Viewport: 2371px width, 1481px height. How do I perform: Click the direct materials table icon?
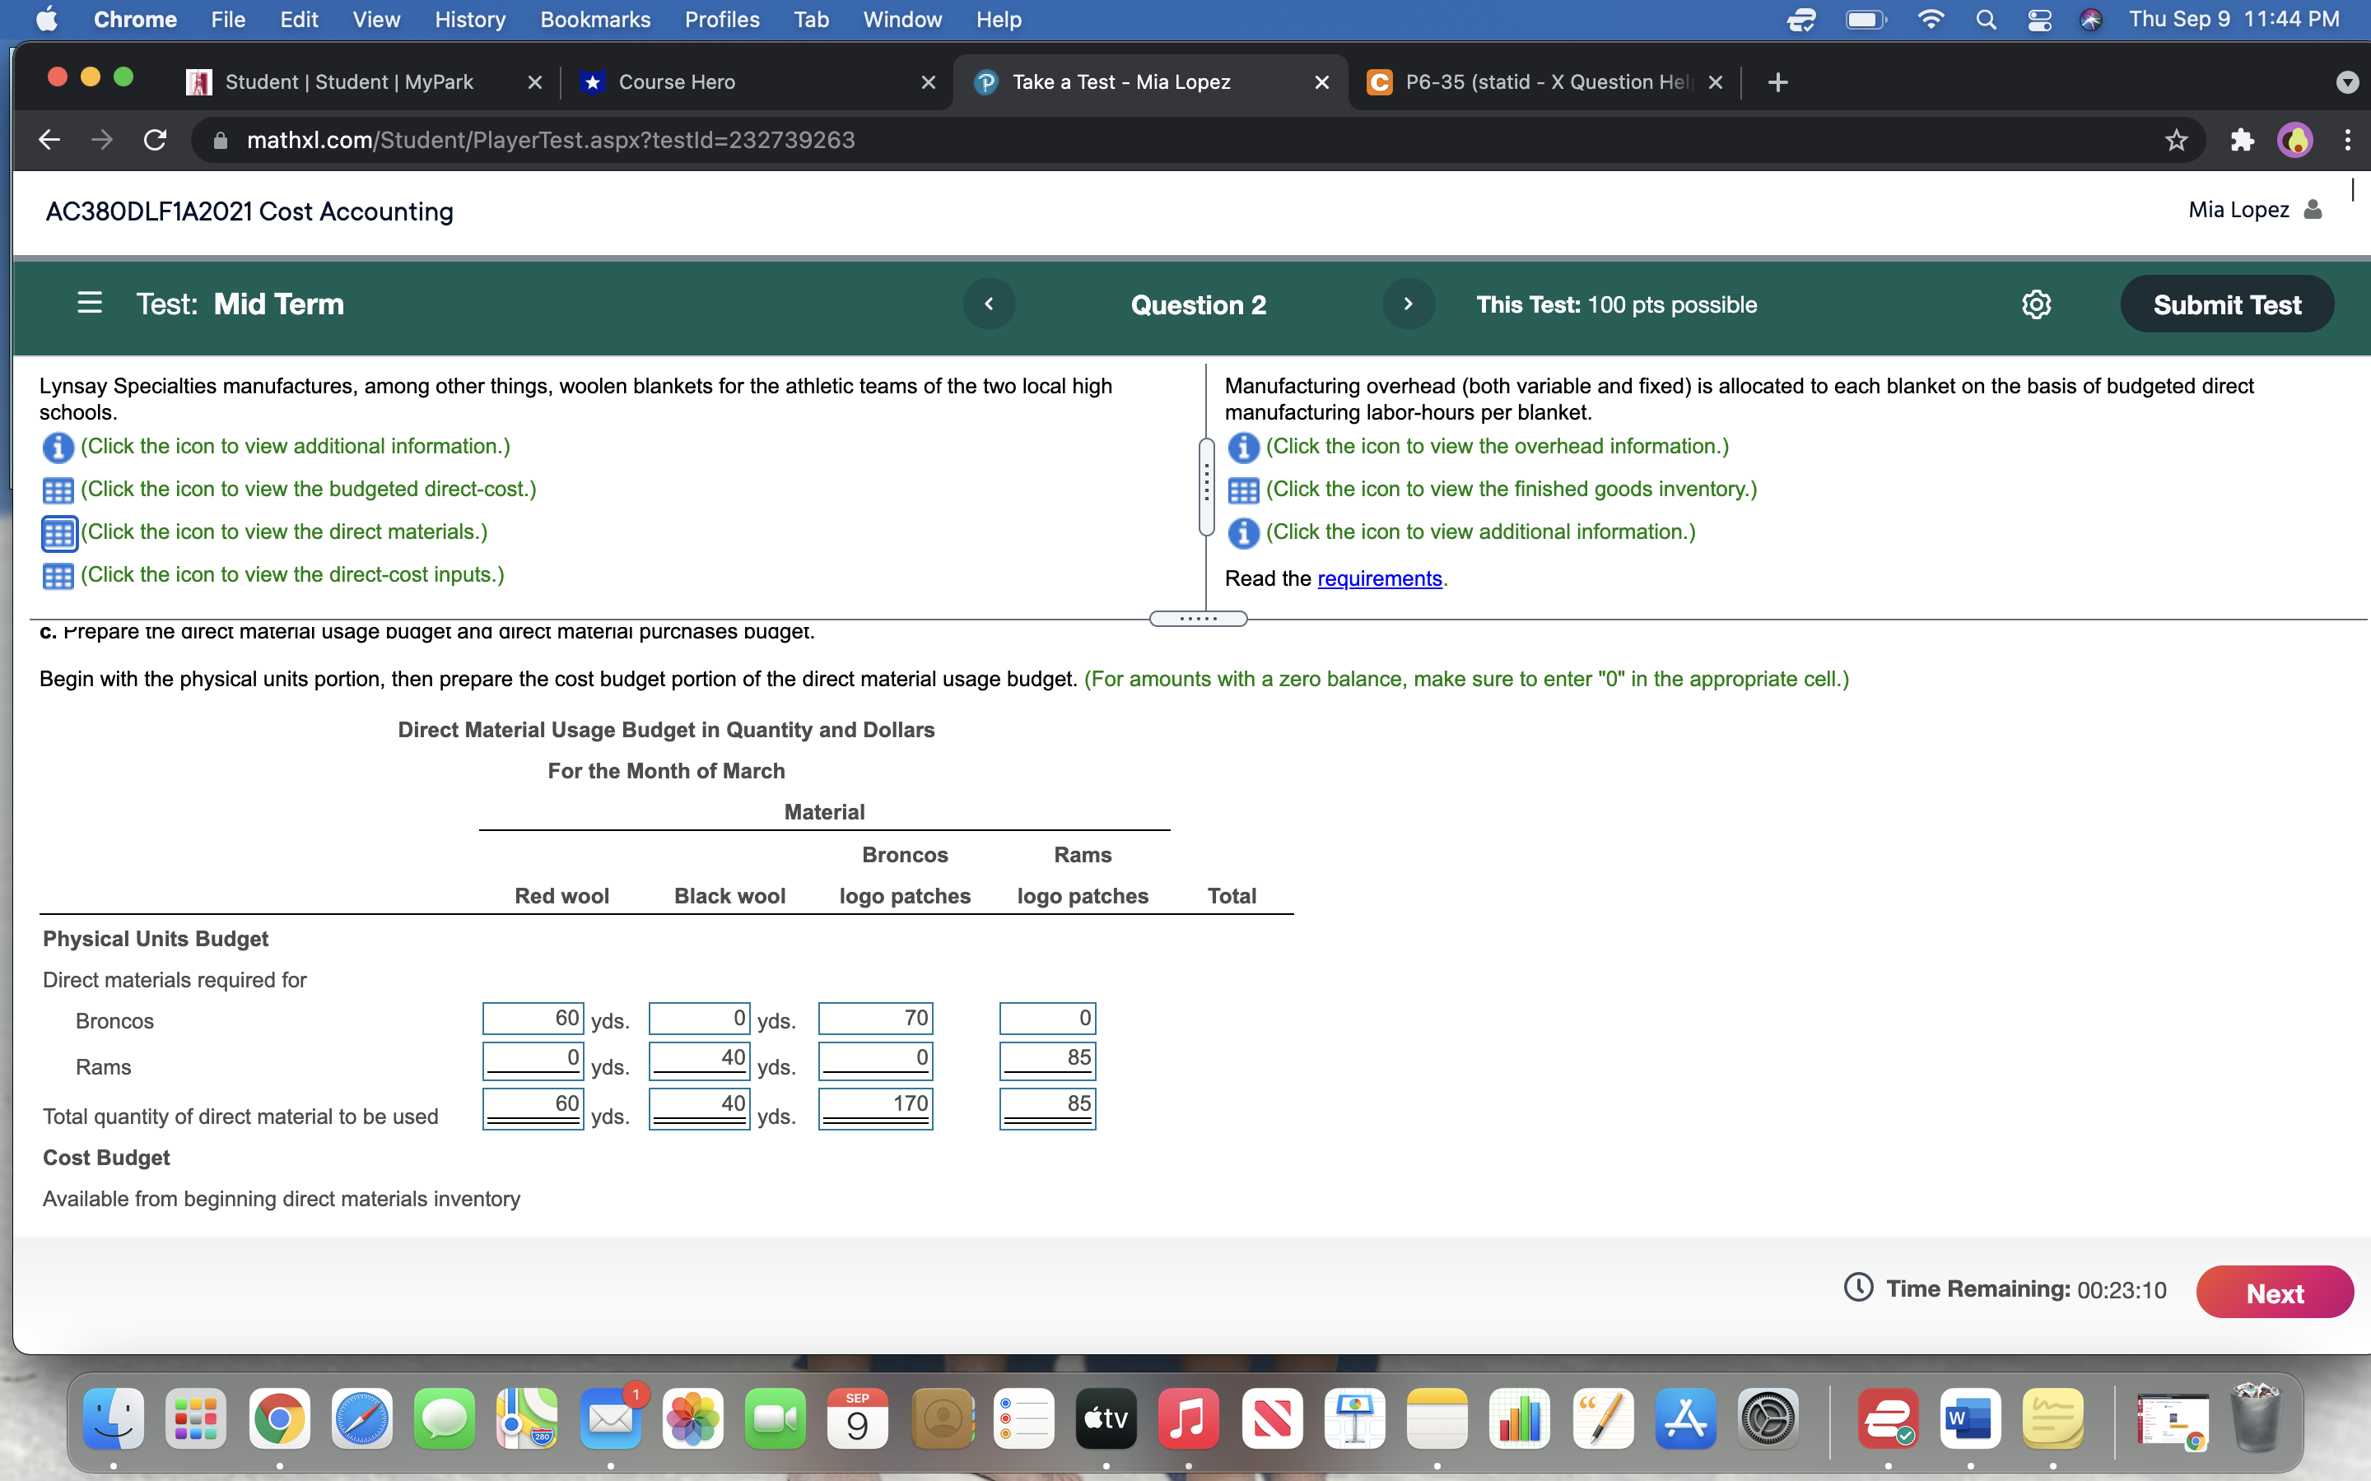coord(58,533)
